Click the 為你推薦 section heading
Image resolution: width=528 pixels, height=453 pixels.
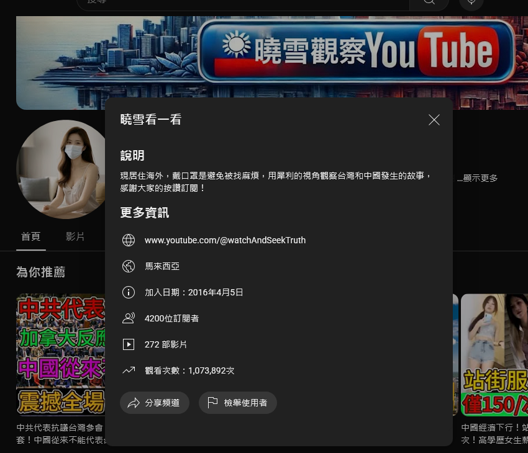click(x=41, y=272)
